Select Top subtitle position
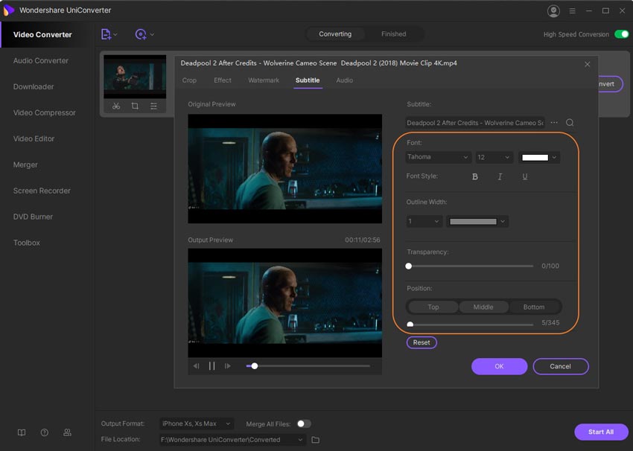The width and height of the screenshot is (633, 451). tap(433, 307)
